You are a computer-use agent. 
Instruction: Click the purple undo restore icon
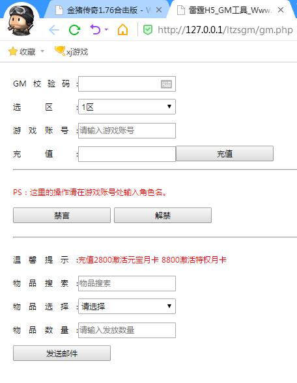coord(95,29)
